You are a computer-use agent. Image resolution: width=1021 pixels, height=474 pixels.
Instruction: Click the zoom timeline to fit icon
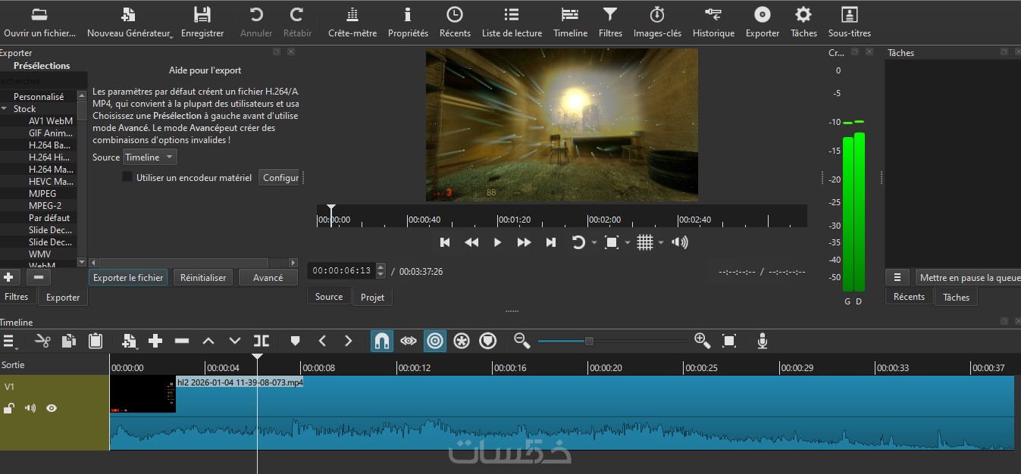pos(729,341)
